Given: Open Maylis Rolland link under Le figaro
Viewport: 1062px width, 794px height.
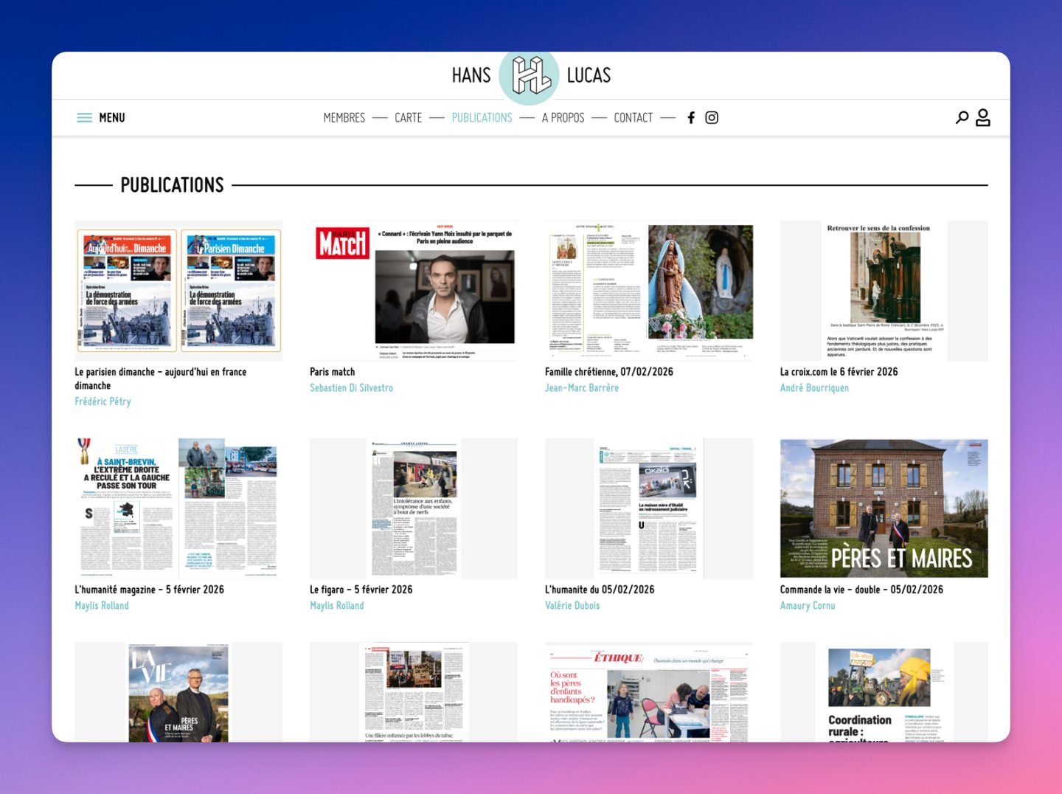Looking at the screenshot, I should [337, 605].
